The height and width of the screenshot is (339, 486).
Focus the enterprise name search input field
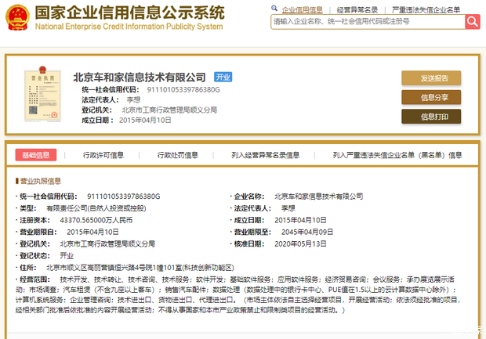coord(368,22)
